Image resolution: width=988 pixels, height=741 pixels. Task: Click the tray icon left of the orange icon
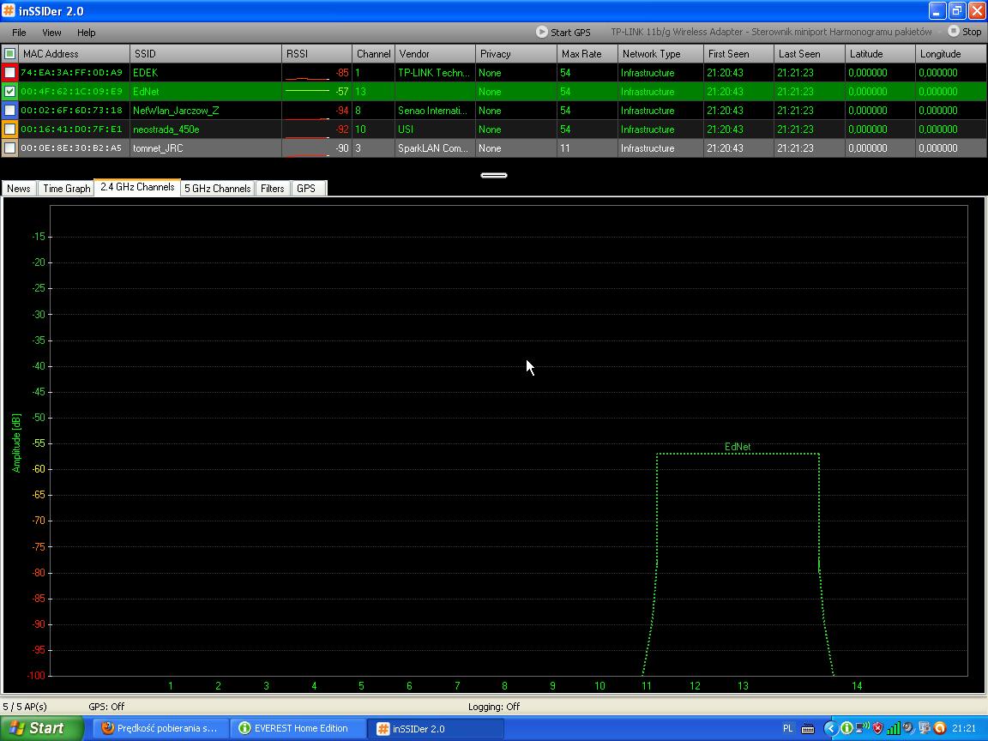(x=925, y=728)
